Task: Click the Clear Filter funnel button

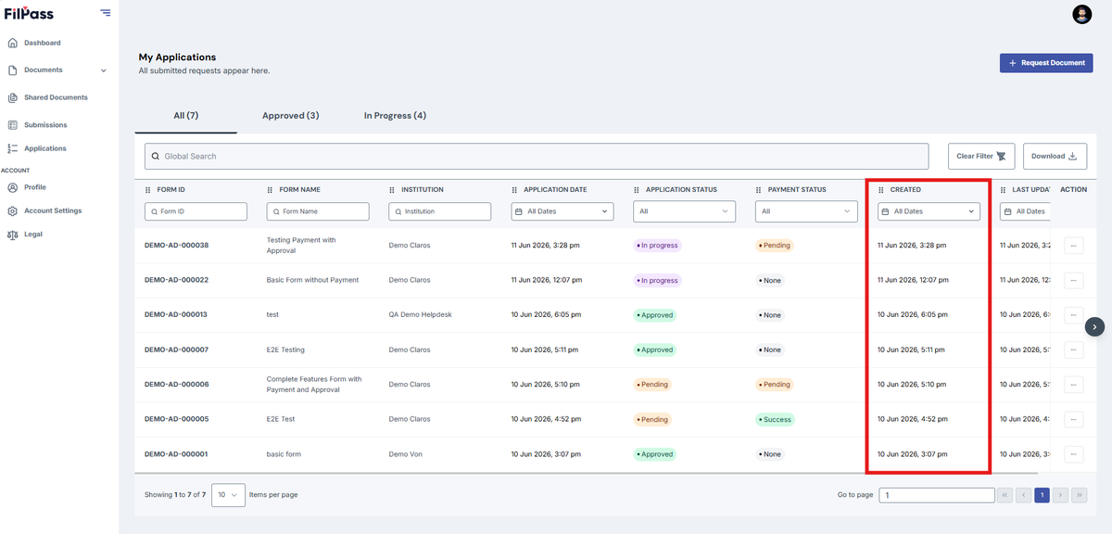Action: [x=981, y=156]
